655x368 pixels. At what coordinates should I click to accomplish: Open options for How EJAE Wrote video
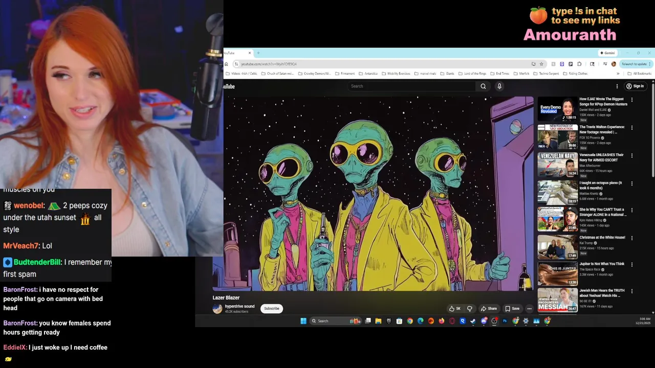tap(632, 100)
